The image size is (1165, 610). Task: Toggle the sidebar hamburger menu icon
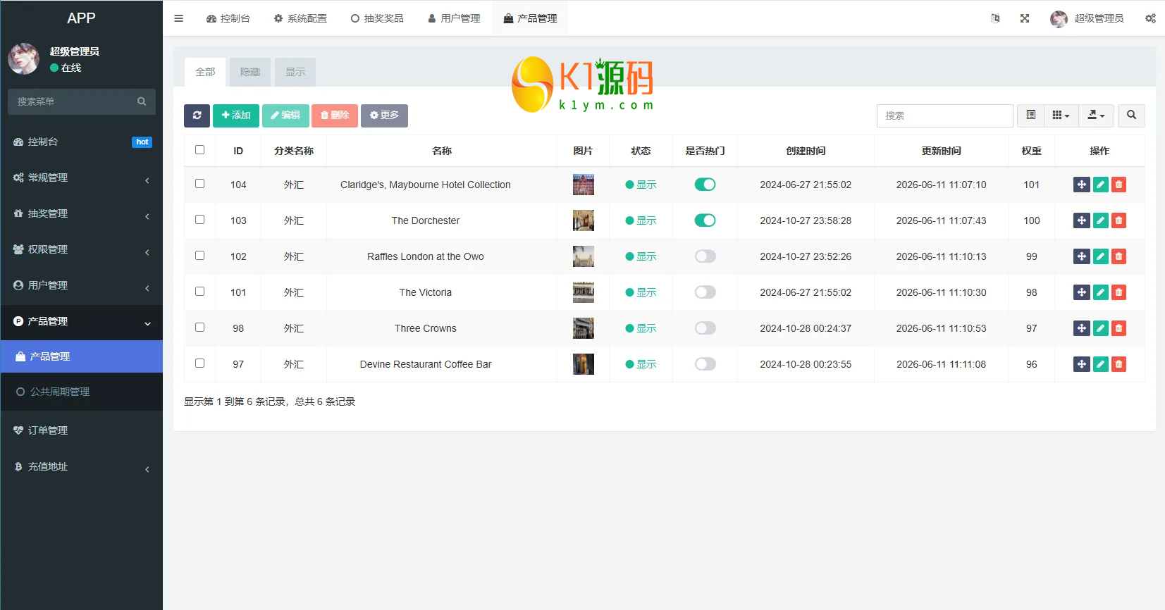click(x=178, y=18)
